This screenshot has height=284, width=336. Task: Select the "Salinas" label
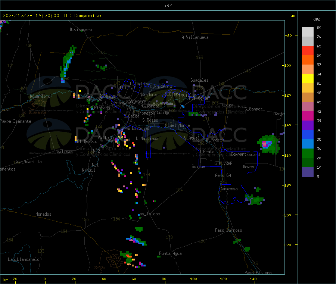click(65, 152)
